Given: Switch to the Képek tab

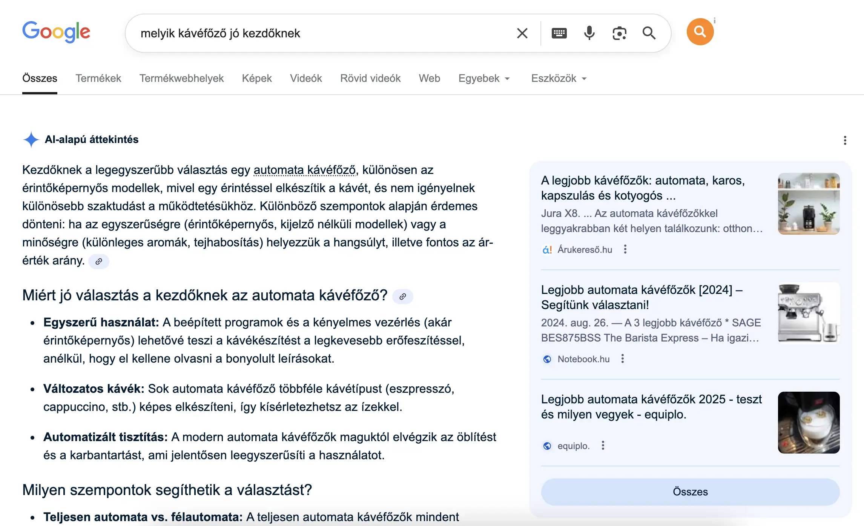Looking at the screenshot, I should coord(256,78).
